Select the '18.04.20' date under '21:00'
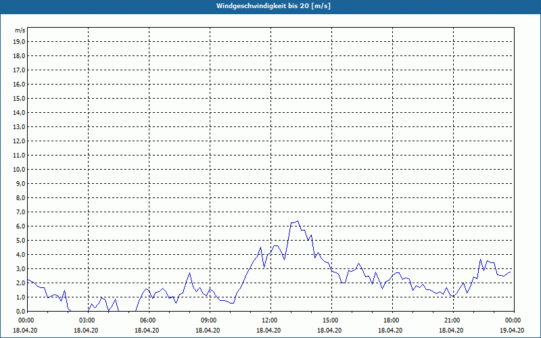The width and height of the screenshot is (541, 338). [451, 330]
